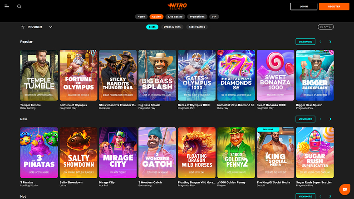Select the Casino tab
The height and width of the screenshot is (199, 354).
click(157, 17)
